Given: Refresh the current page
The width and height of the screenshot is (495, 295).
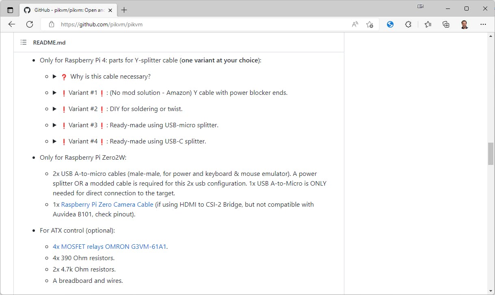Looking at the screenshot, I should tap(30, 24).
